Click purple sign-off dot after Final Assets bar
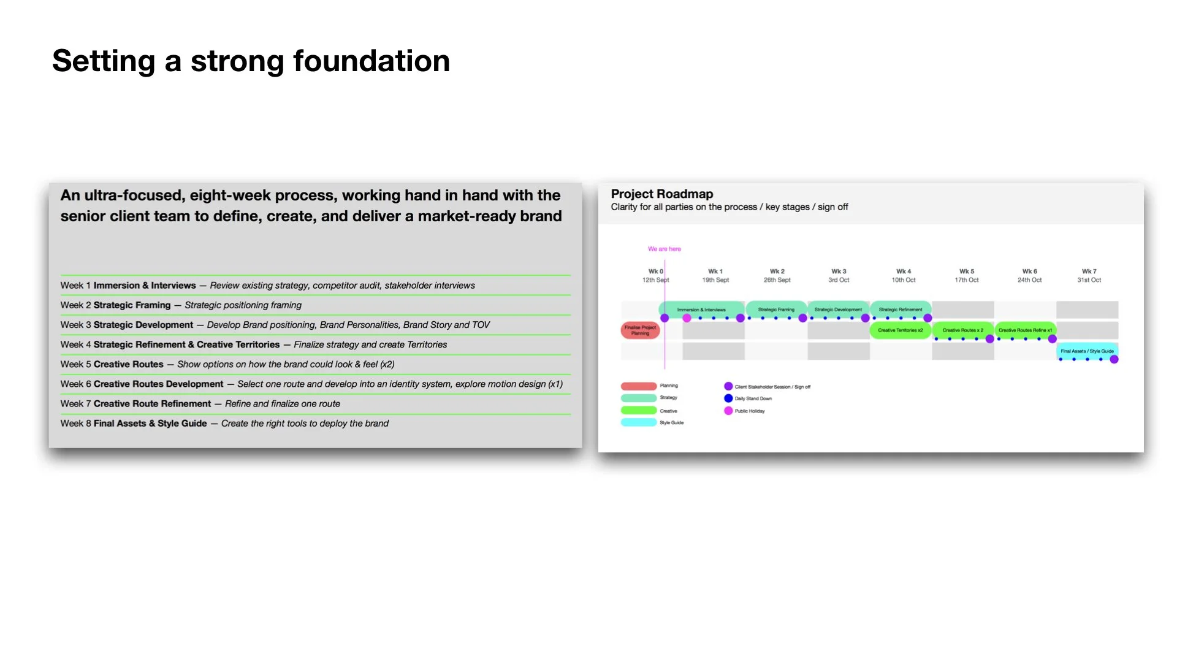 [x=1114, y=360]
